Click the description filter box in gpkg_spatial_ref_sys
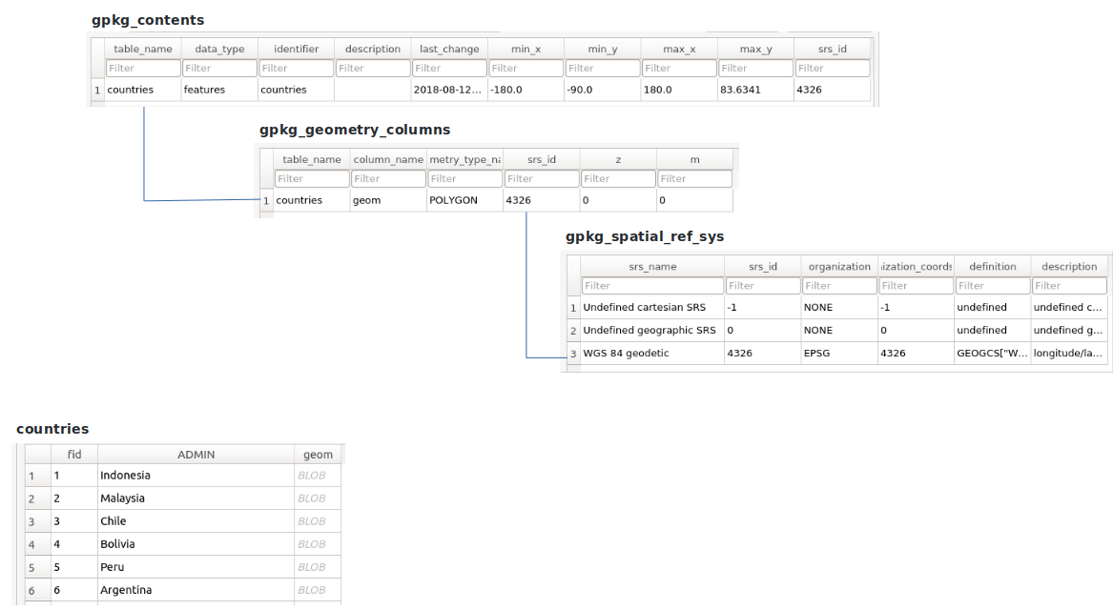The image size is (1114, 610). click(1069, 285)
